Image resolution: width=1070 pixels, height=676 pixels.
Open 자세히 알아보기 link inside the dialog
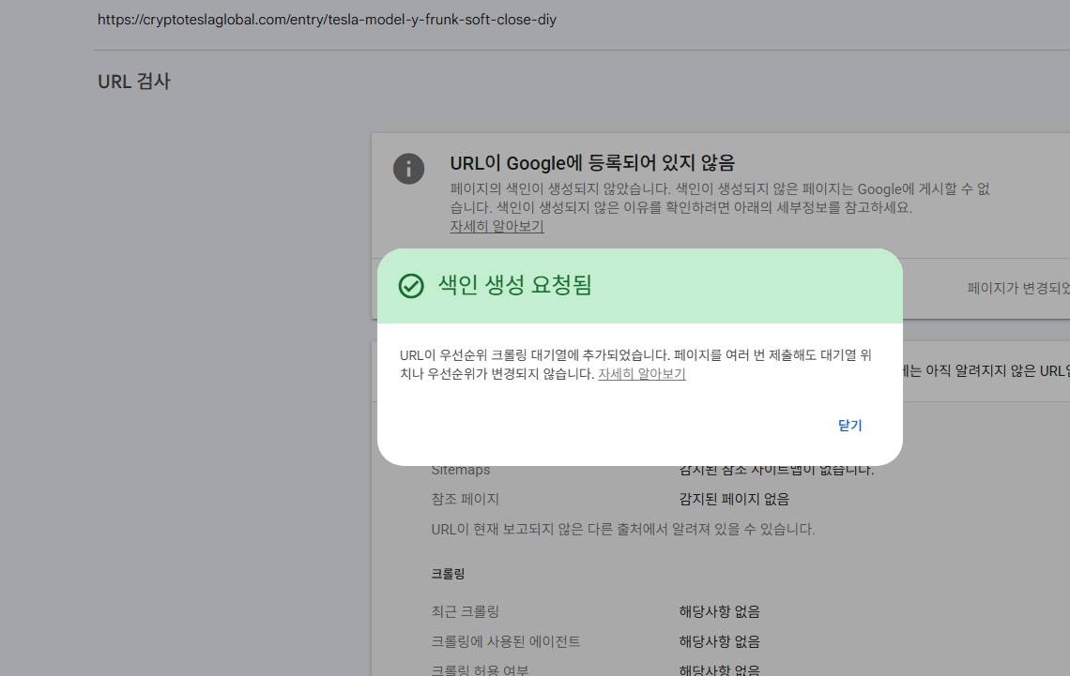coord(641,373)
